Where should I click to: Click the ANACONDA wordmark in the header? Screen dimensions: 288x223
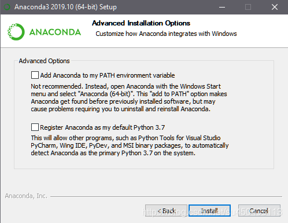55,32
